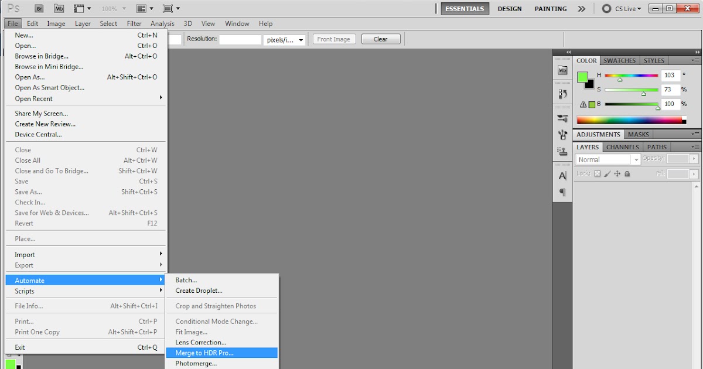This screenshot has width=703, height=369.
Task: Expand the collapsed icon dock double arrows
Action: coord(567,52)
